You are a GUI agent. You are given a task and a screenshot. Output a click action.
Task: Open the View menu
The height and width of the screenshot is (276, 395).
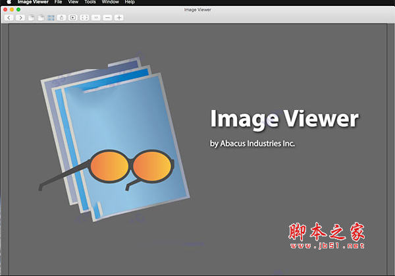(x=73, y=2)
